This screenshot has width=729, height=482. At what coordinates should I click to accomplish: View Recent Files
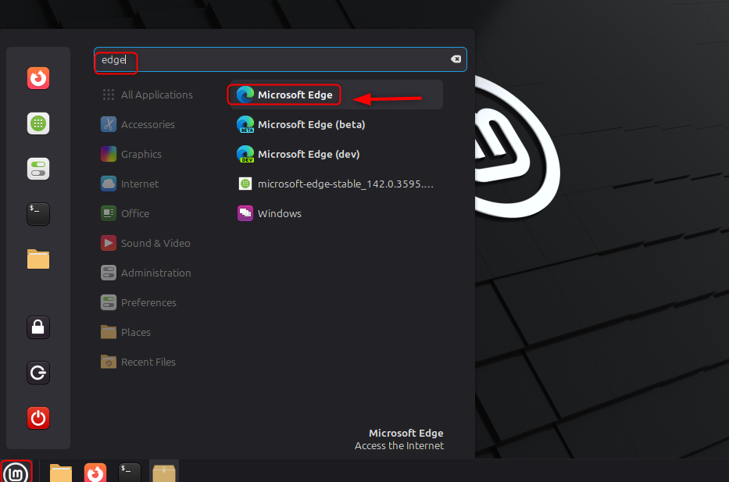click(147, 362)
